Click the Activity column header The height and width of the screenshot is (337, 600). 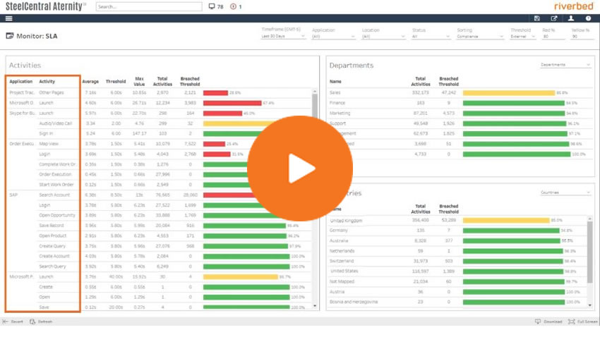[47, 81]
